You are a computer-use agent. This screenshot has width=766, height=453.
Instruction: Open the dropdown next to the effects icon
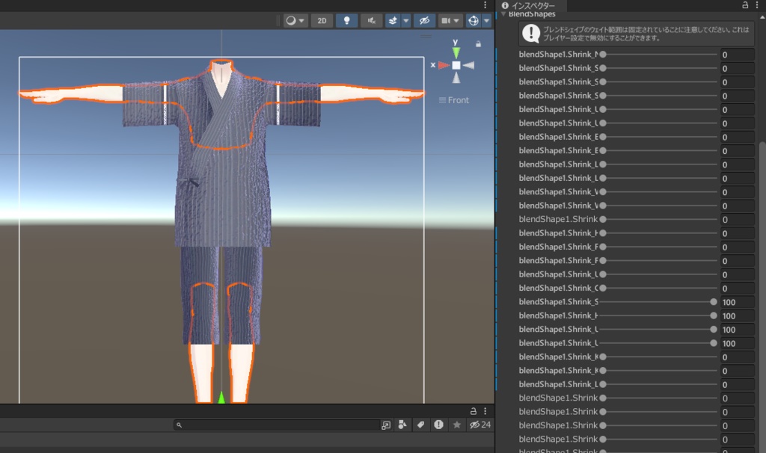point(405,20)
